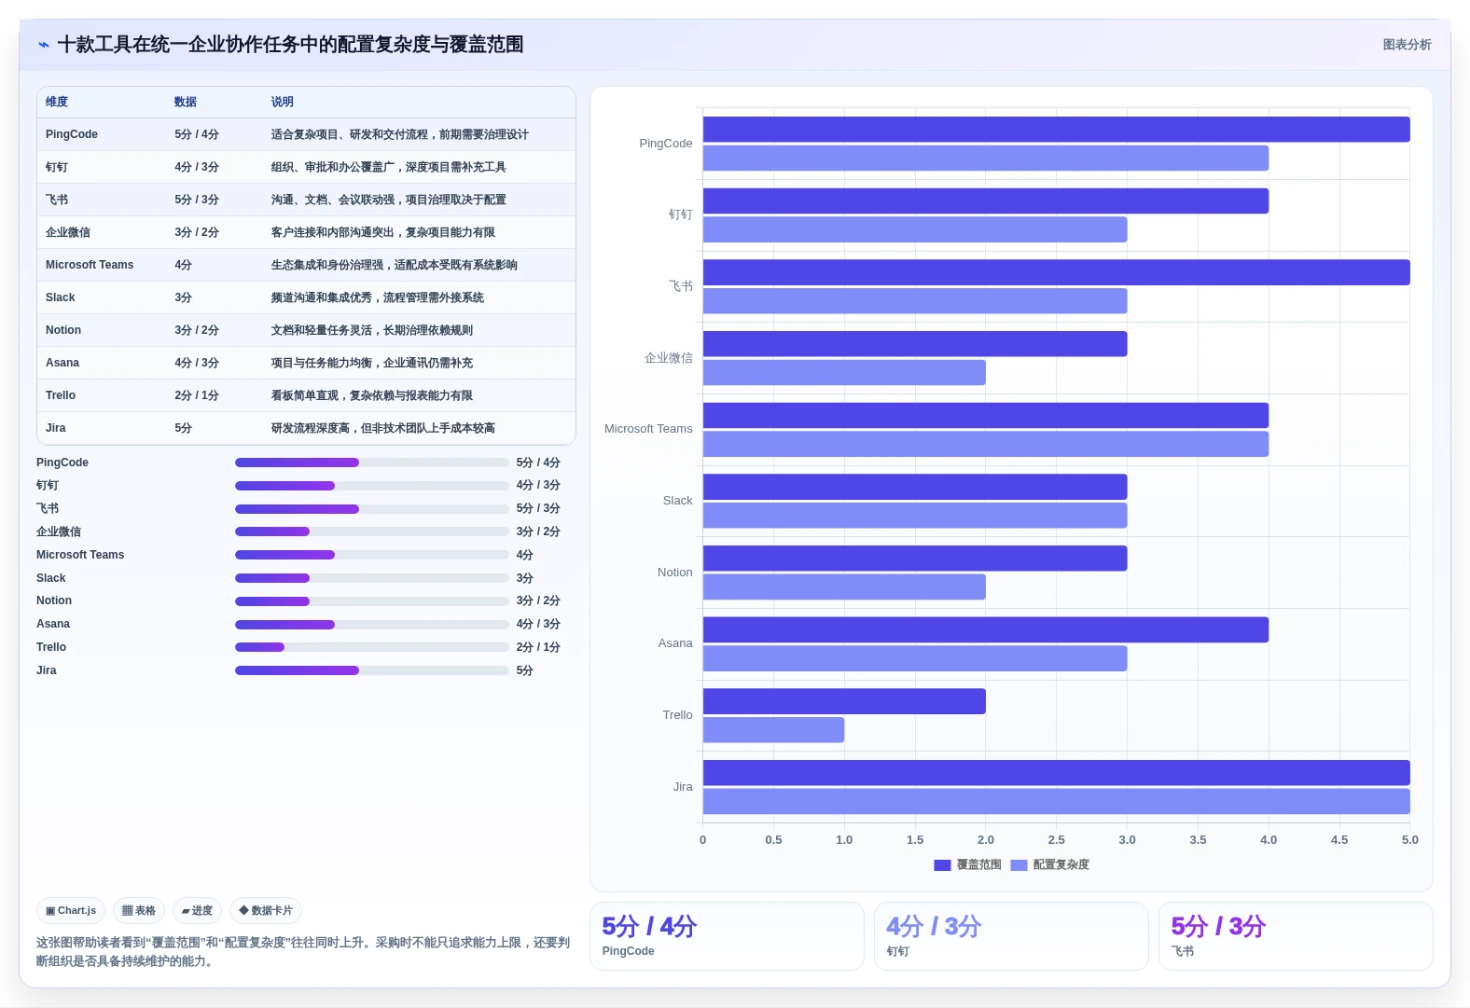This screenshot has width=1470, height=1008.
Task: Click PingCode 配置复杂度 bar in chart
Action: click(986, 158)
